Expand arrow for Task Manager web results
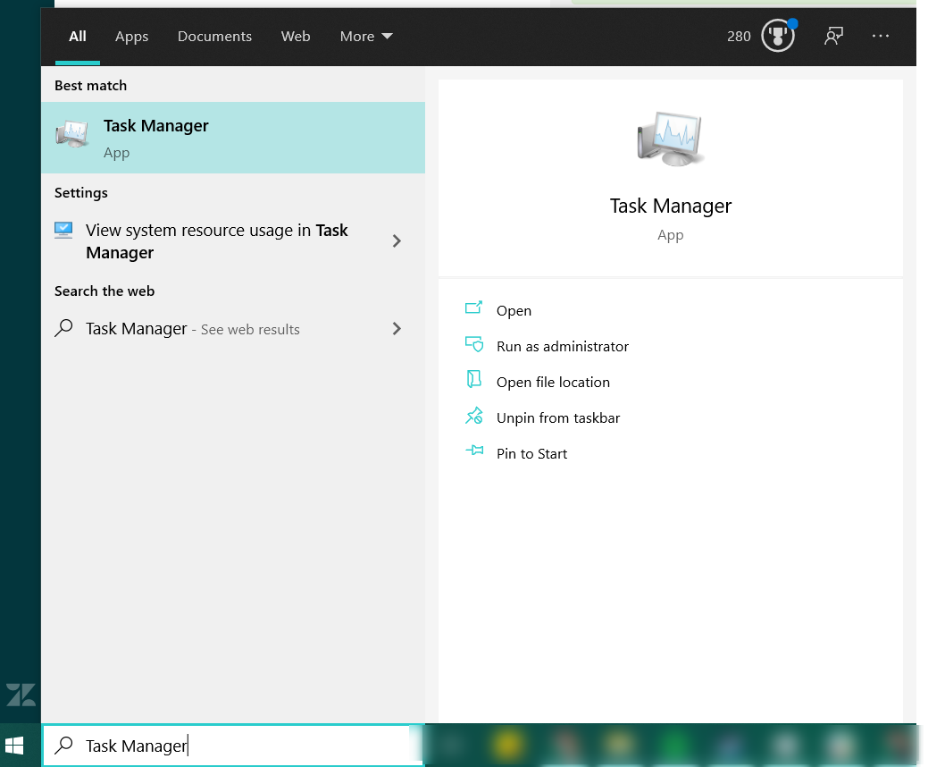Image resolution: width=928 pixels, height=767 pixels. click(x=397, y=329)
